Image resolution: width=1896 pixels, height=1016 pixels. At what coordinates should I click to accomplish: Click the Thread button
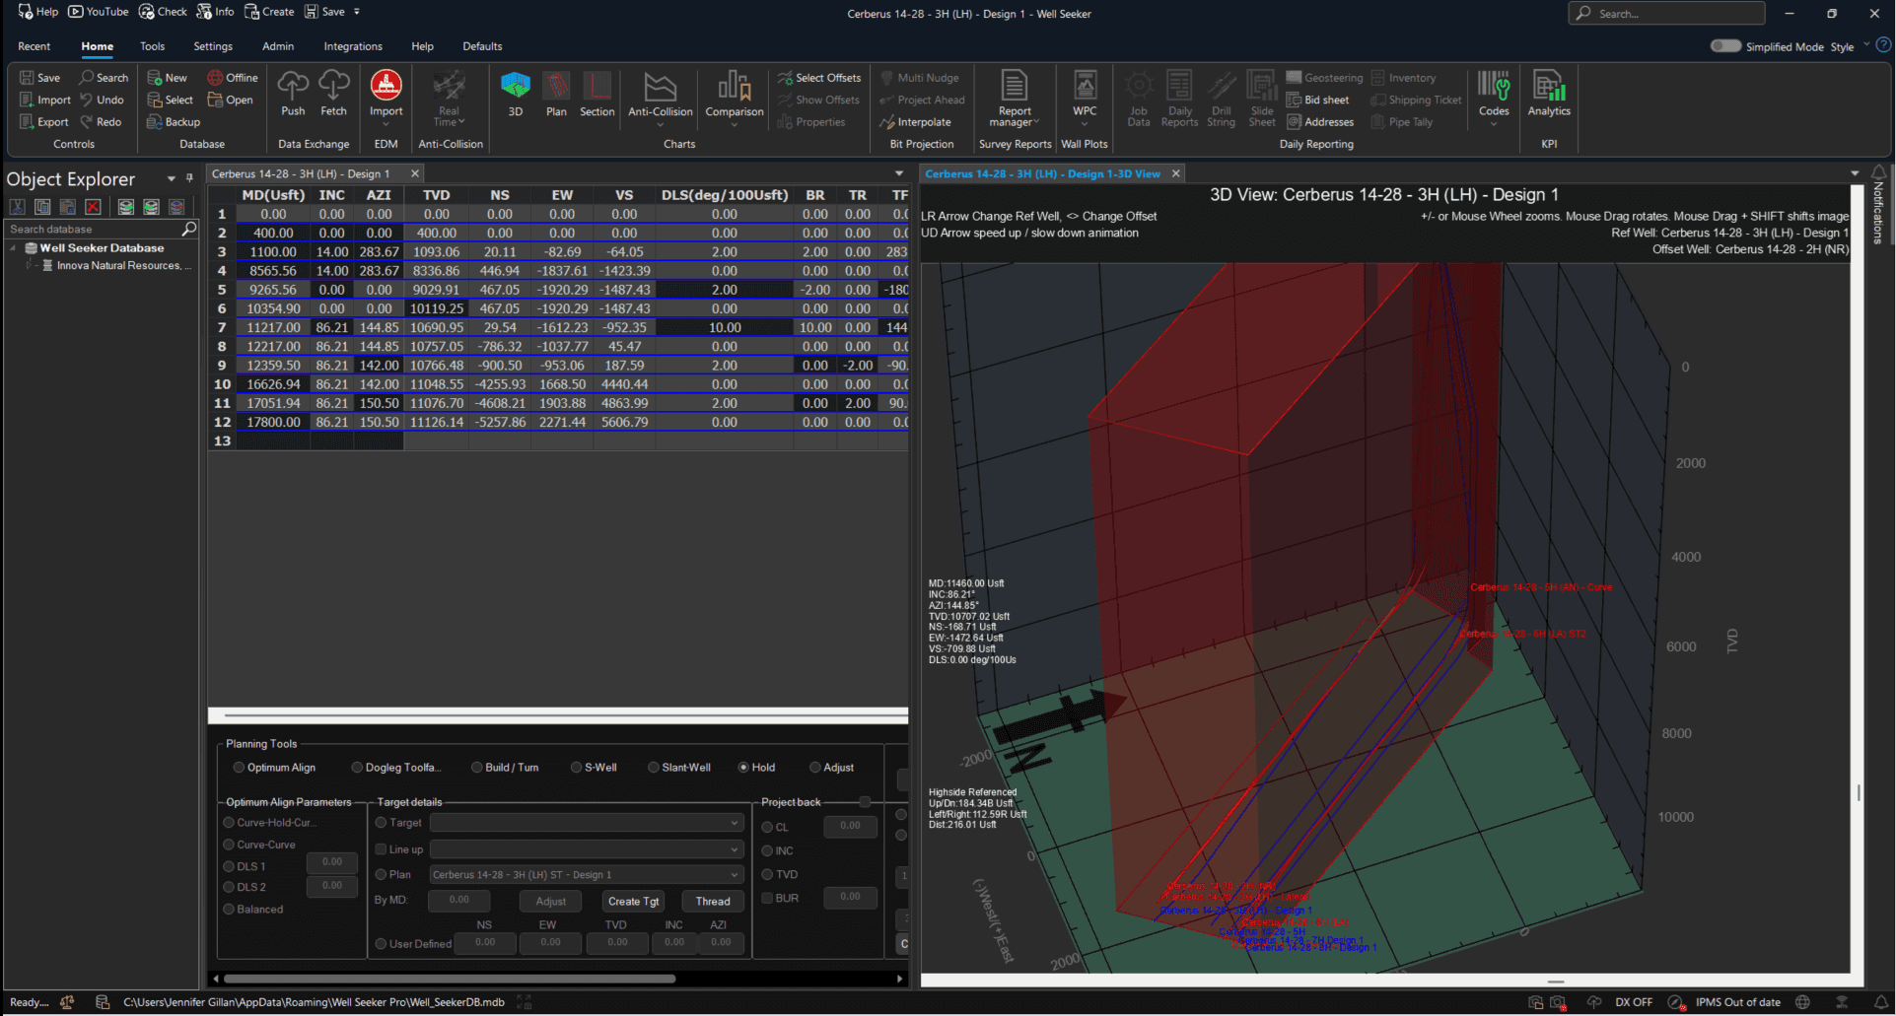tap(713, 902)
